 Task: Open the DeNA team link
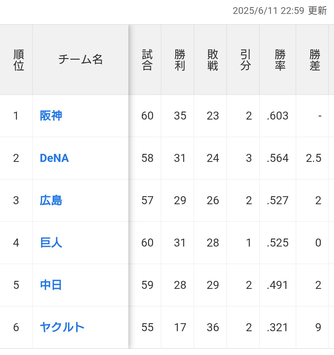[54, 158]
